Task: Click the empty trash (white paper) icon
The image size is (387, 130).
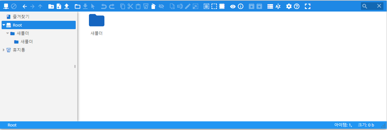Action: tap(153, 6)
